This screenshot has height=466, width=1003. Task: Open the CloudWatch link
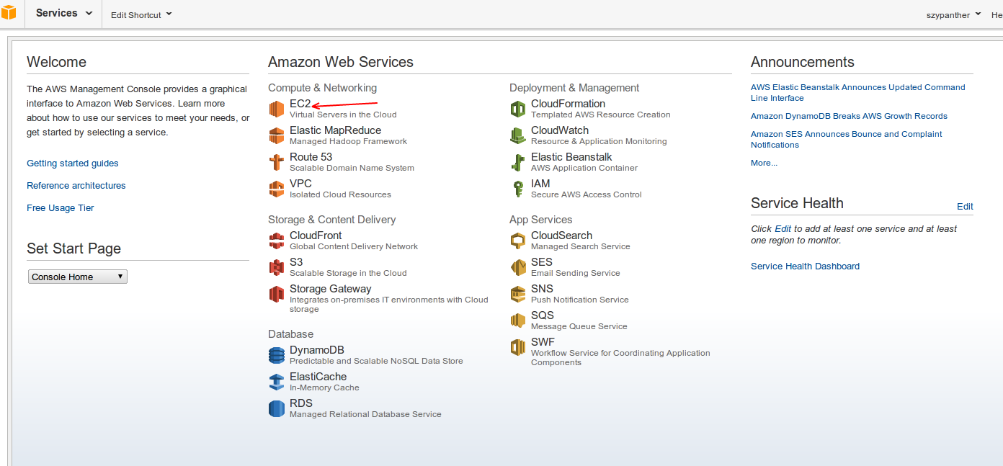pyautogui.click(x=560, y=130)
